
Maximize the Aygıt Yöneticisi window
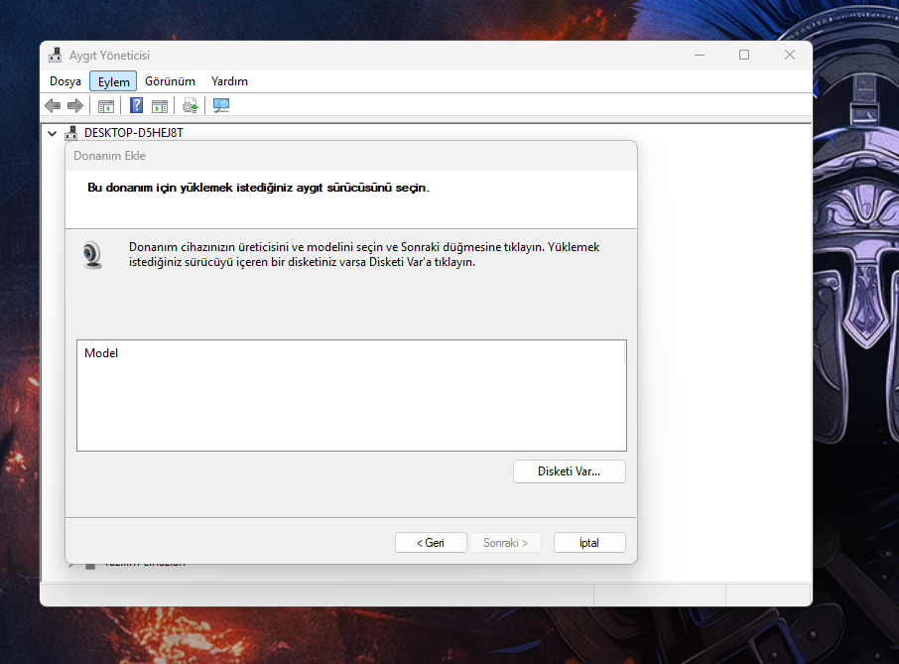click(744, 55)
